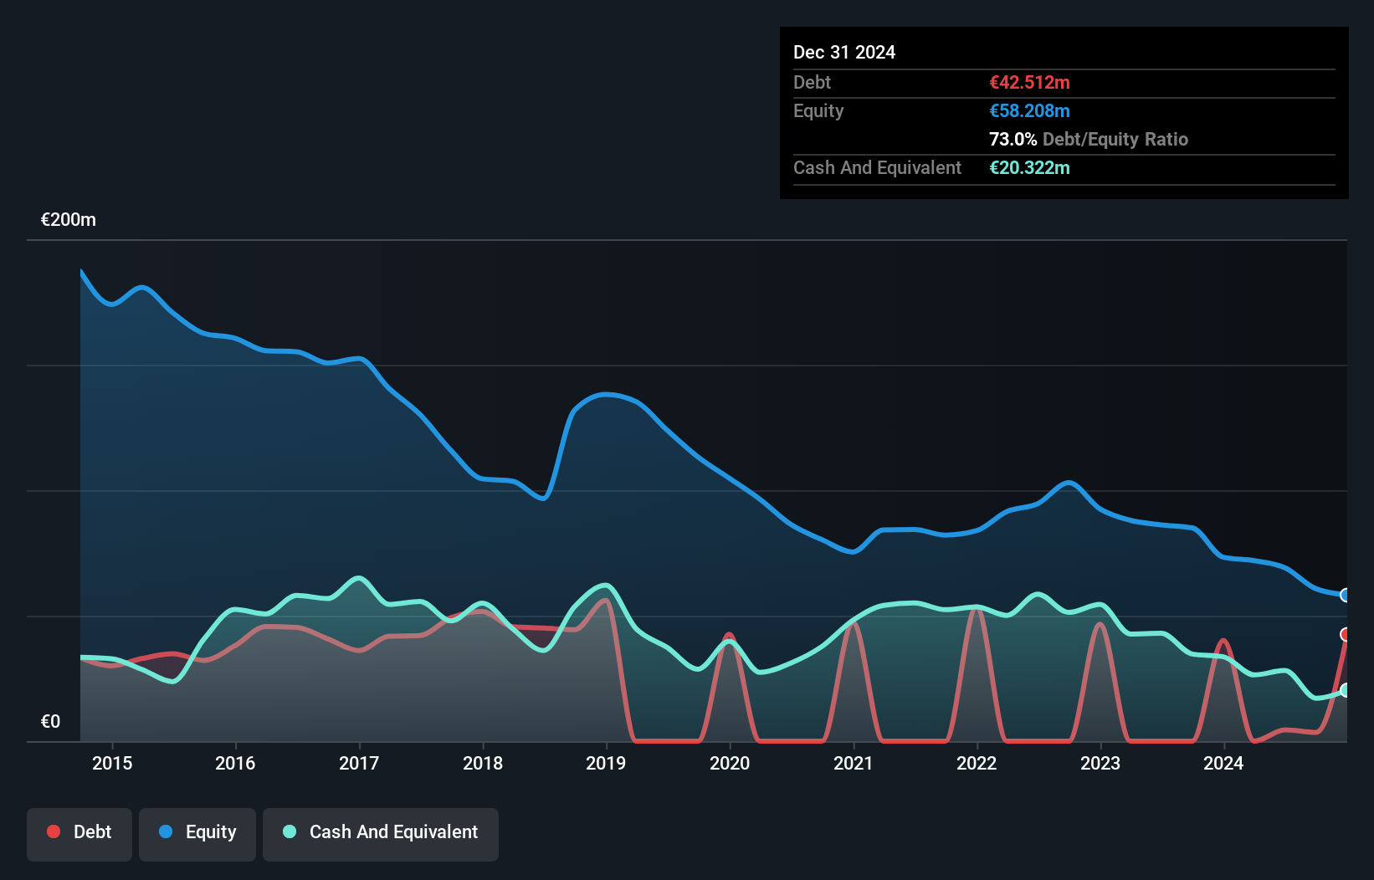
Task: Click the €0 y-axis label
Action: [x=51, y=722]
